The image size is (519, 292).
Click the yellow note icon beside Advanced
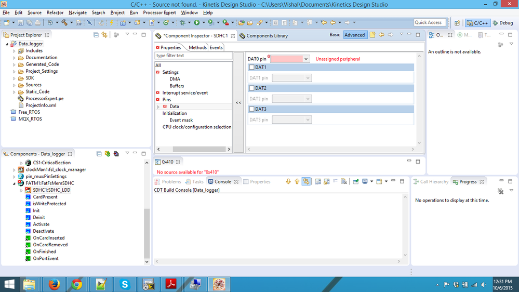[x=372, y=35]
